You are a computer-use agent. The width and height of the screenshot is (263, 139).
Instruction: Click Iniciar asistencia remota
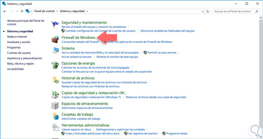point(76,56)
